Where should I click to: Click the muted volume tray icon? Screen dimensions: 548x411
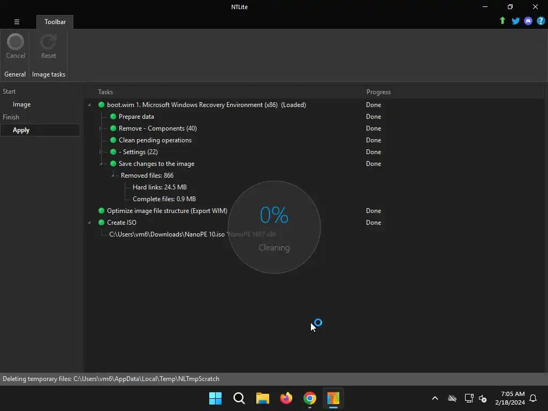[483, 398]
